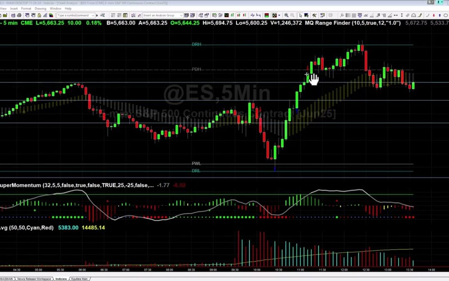
Task: Select the pointer arrow tool
Action: pyautogui.click(x=300, y=15)
